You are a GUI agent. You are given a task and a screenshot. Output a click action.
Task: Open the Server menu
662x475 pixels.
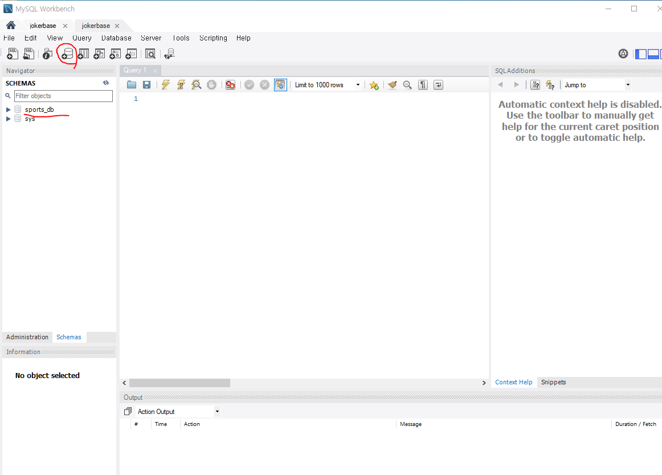coord(151,38)
